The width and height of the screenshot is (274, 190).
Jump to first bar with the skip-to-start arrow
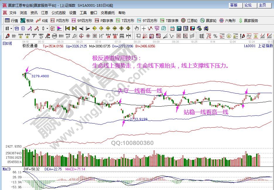tap(67, 28)
